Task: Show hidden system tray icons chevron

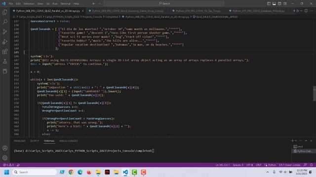Action: click(x=268, y=172)
